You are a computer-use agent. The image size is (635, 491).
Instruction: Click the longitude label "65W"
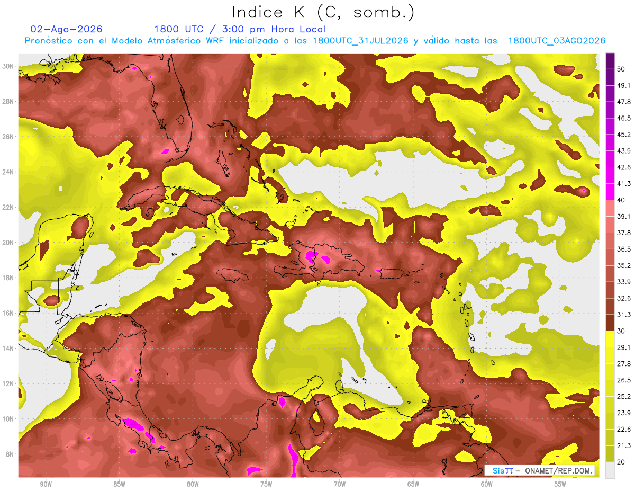coord(413,484)
